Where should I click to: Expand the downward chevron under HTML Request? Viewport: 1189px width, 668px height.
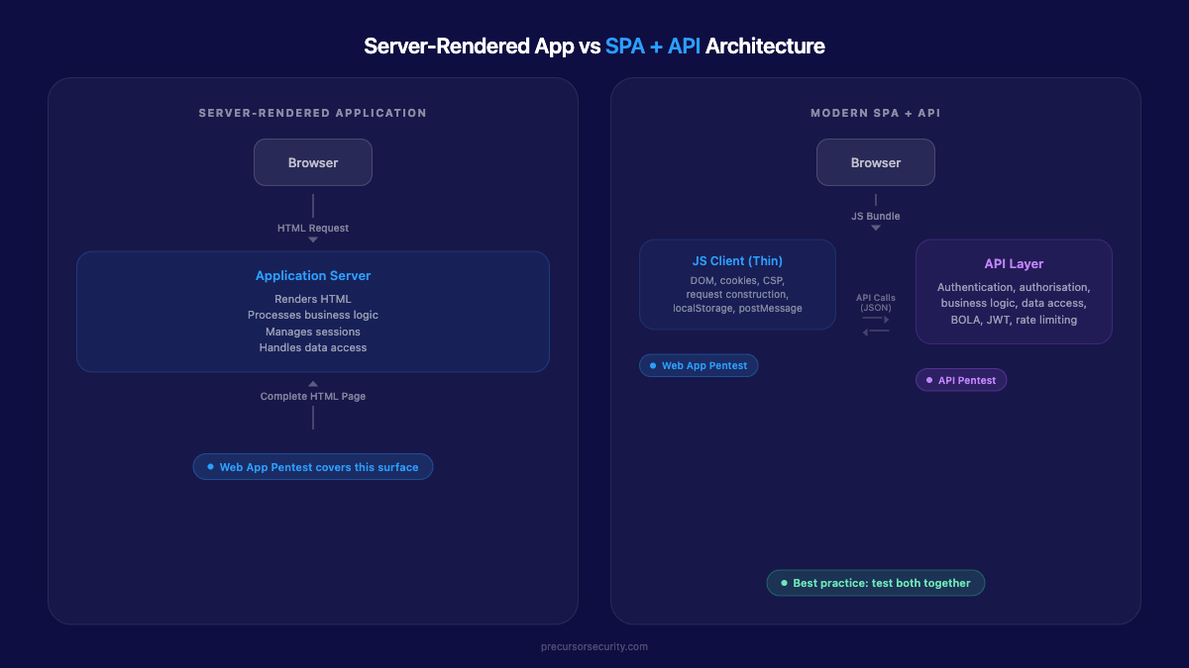(x=313, y=238)
